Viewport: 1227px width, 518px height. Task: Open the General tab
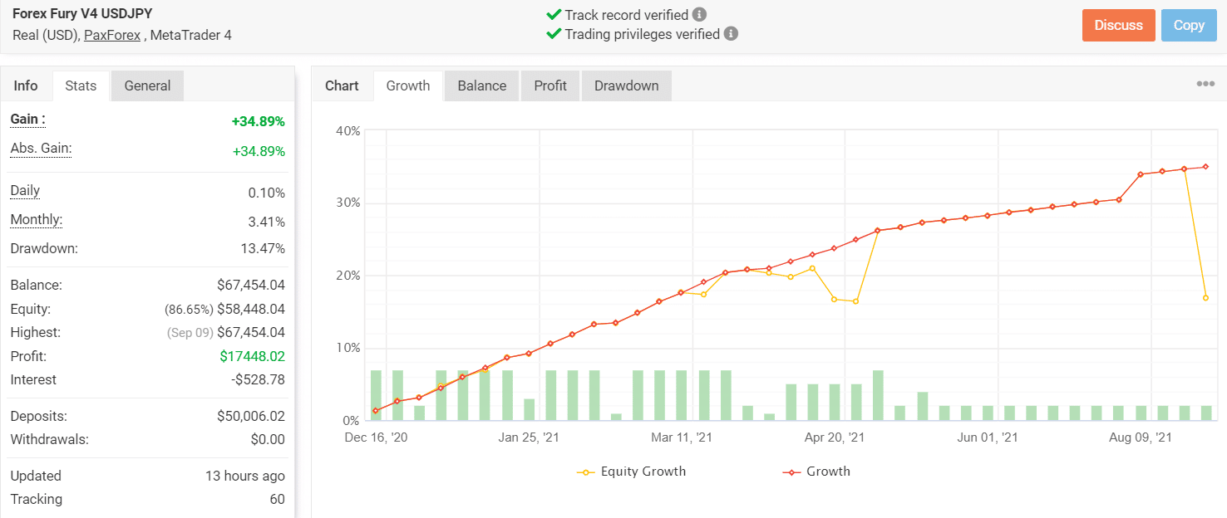point(147,85)
